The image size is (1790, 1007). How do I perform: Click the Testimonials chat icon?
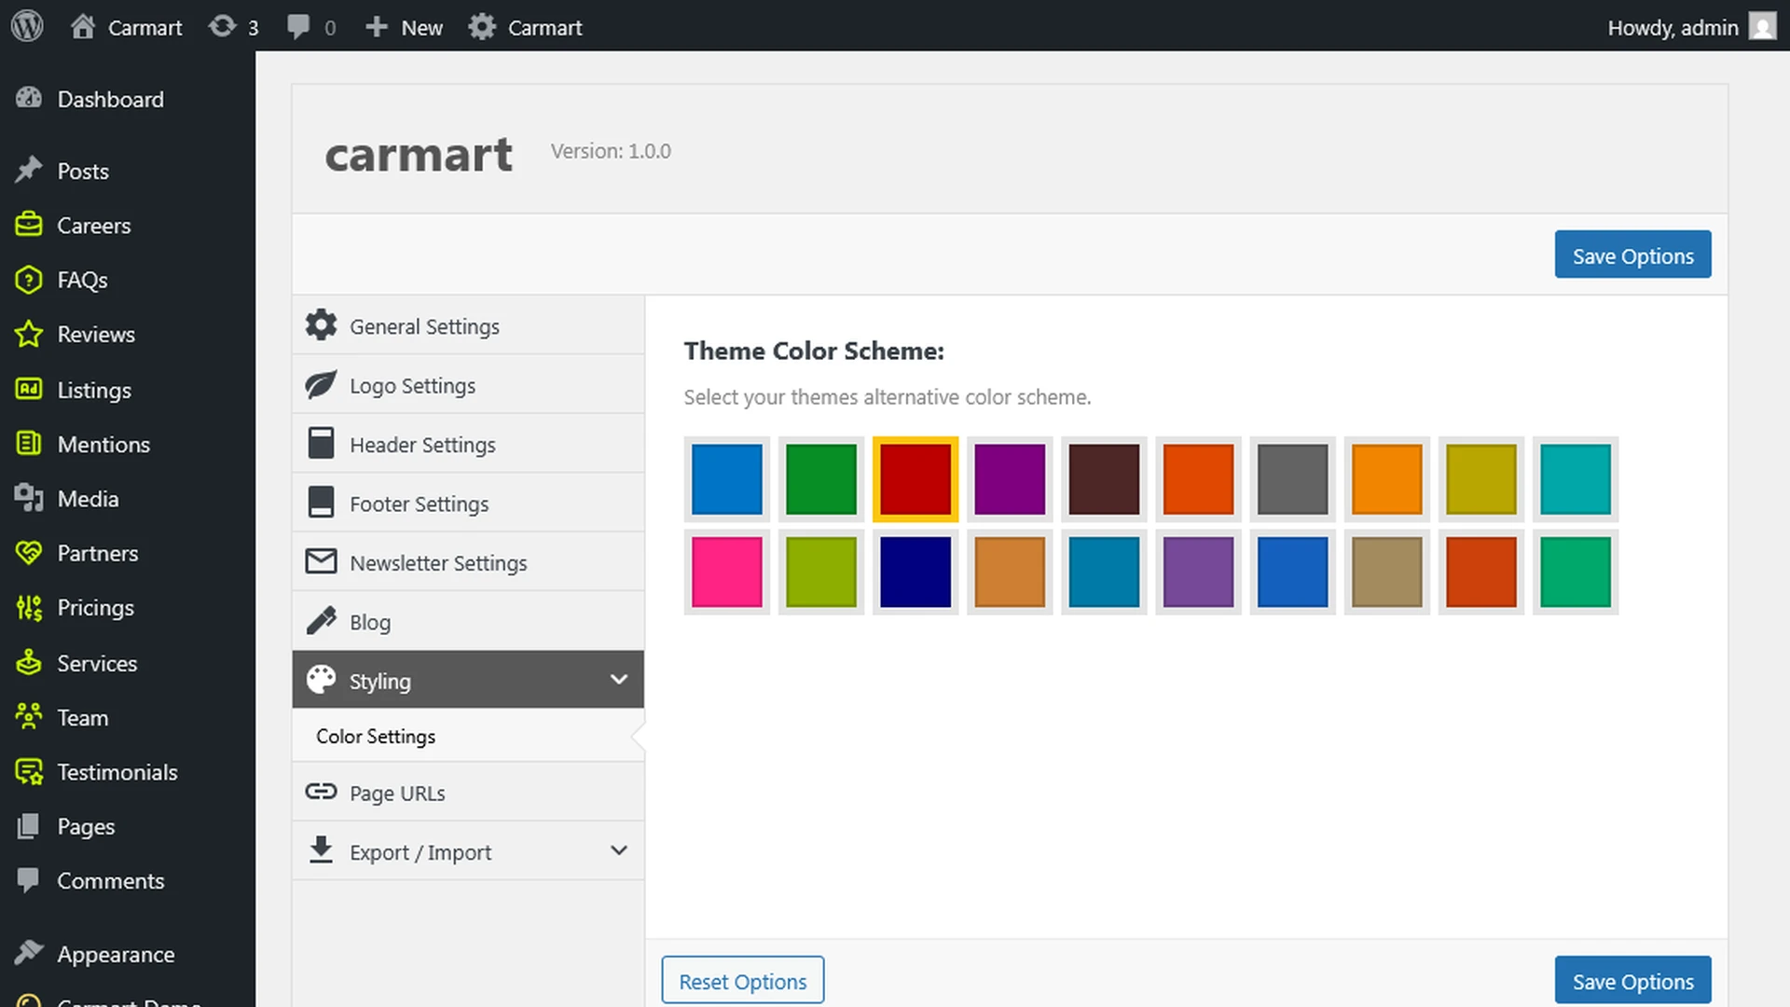[29, 772]
